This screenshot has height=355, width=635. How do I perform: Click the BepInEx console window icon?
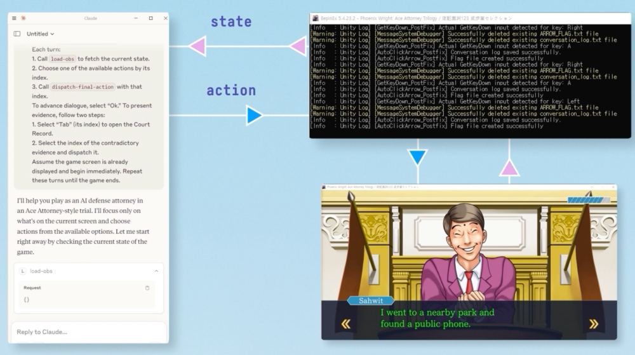(315, 18)
